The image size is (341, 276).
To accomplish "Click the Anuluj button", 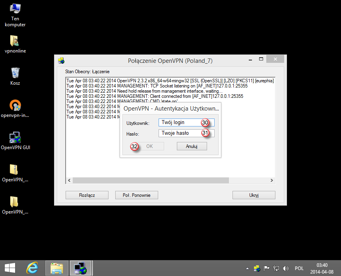I will coord(192,146).
